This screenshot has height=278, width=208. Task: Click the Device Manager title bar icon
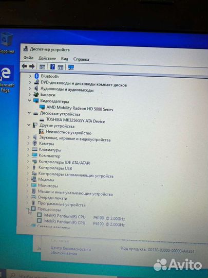pyautogui.click(x=26, y=48)
